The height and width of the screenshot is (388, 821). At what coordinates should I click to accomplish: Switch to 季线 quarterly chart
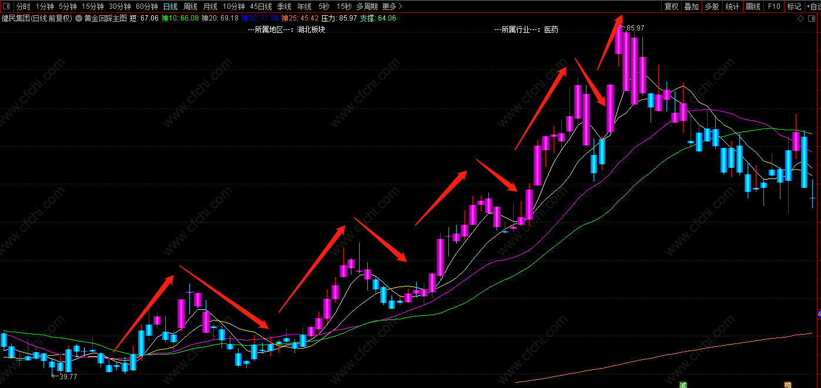pos(284,6)
